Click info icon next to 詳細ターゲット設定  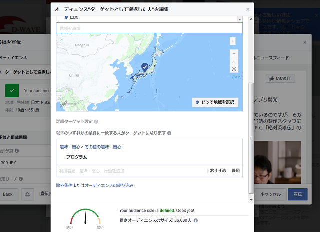(96, 121)
